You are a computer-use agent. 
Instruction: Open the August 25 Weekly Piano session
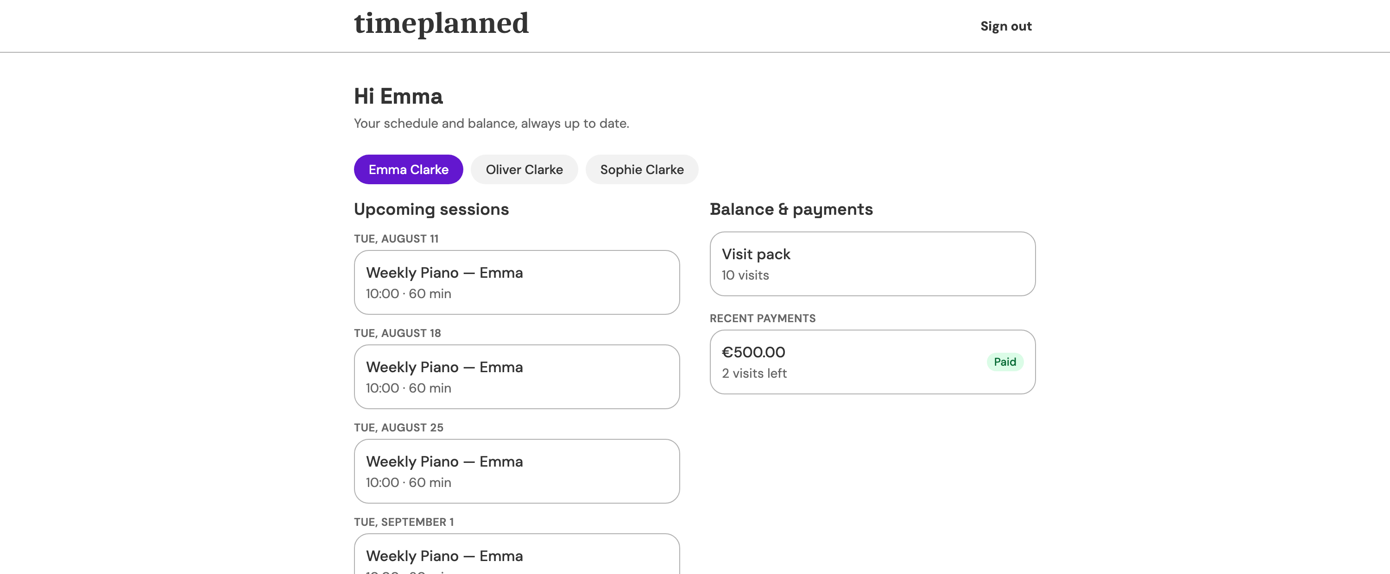coord(517,471)
